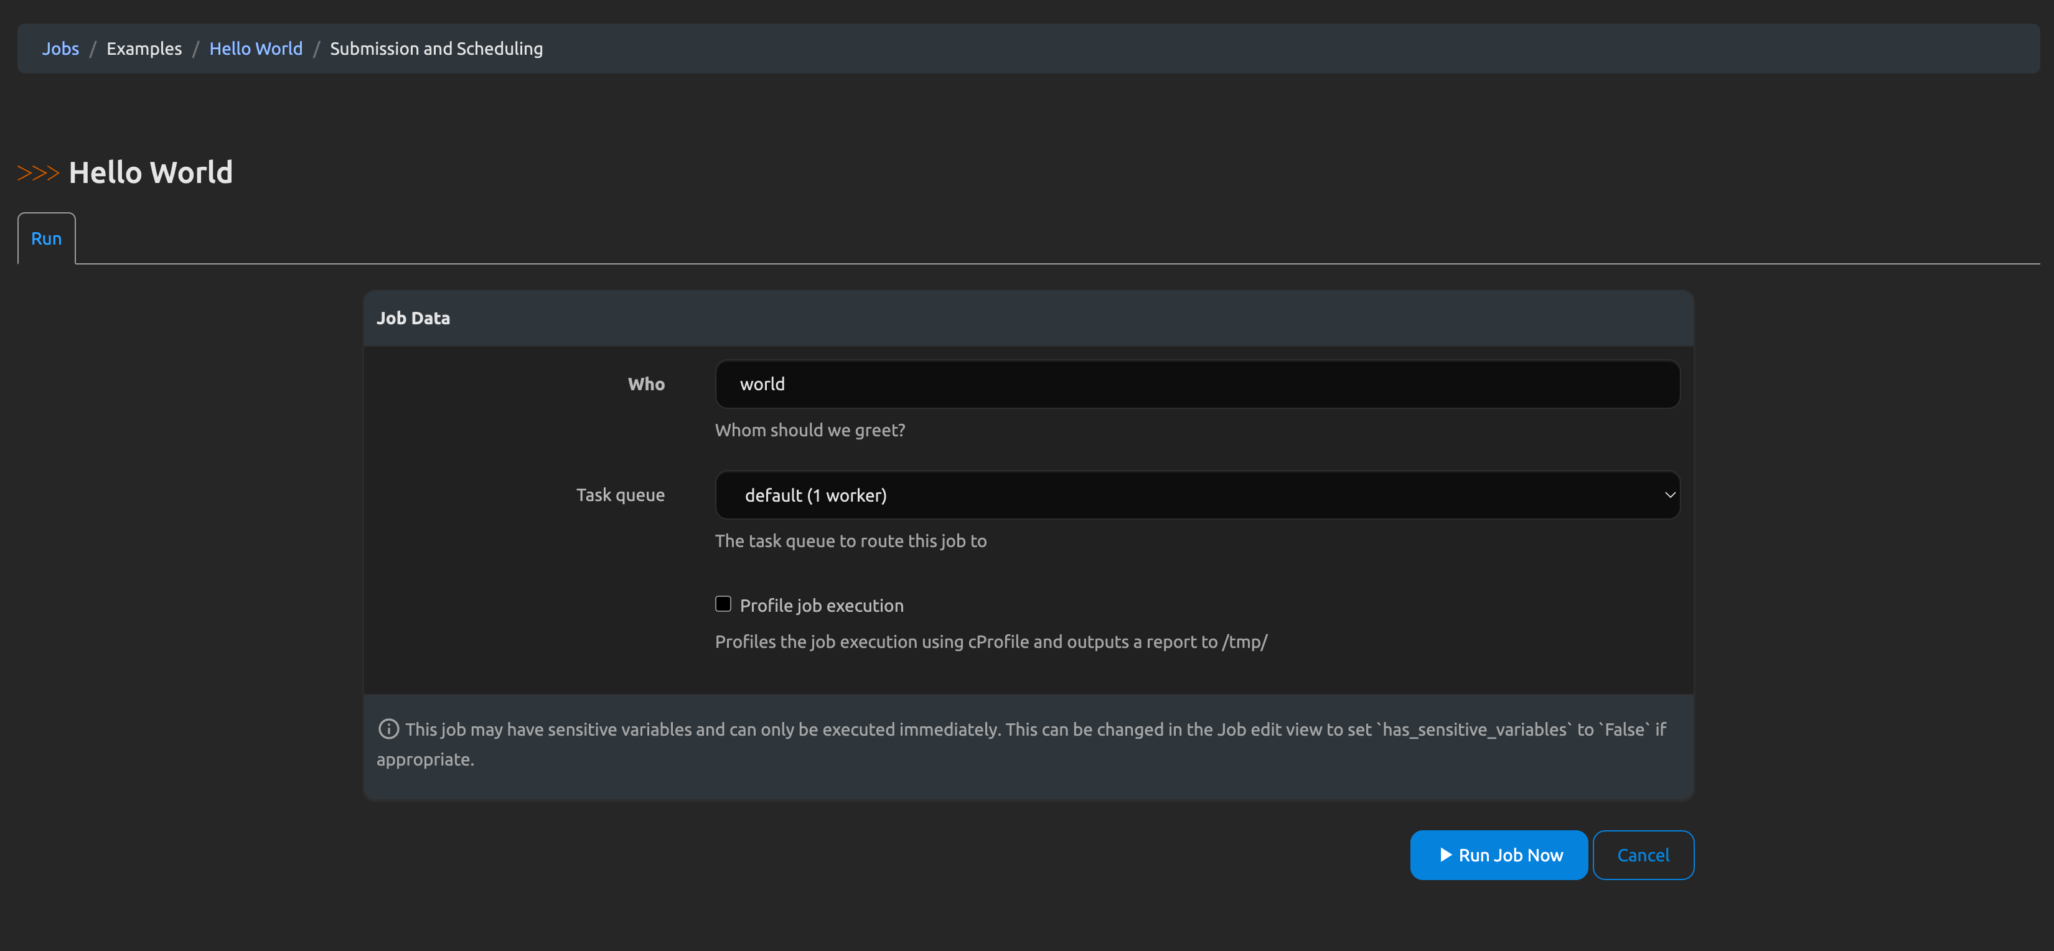Viewport: 2054px width, 951px height.
Task: Click the Profile job execution label text
Action: (821, 605)
